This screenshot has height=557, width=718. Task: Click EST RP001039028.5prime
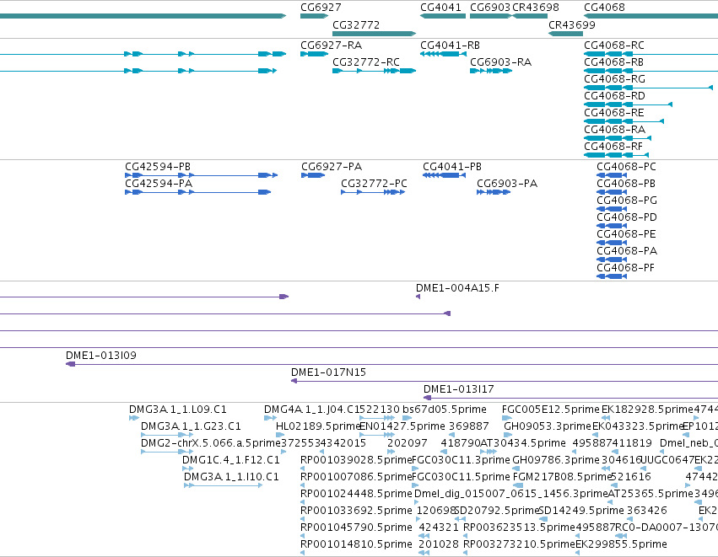click(303, 469)
